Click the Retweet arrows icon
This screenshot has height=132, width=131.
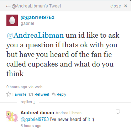[x=31, y=94]
